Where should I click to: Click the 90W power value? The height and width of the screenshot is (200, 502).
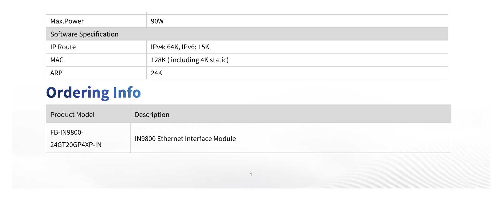pyautogui.click(x=157, y=21)
